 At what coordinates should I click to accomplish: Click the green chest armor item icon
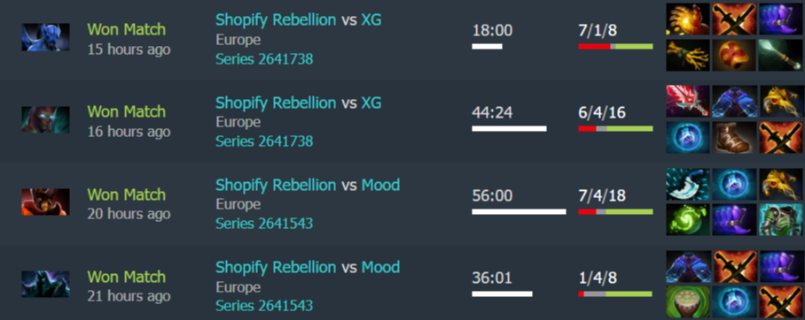[x=780, y=220]
